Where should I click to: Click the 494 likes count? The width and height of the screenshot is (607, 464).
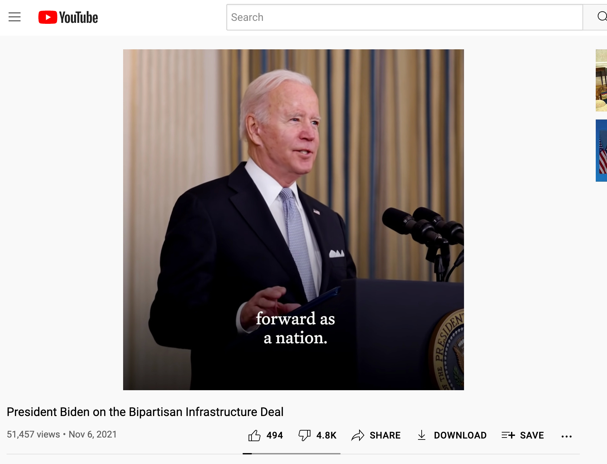click(275, 436)
